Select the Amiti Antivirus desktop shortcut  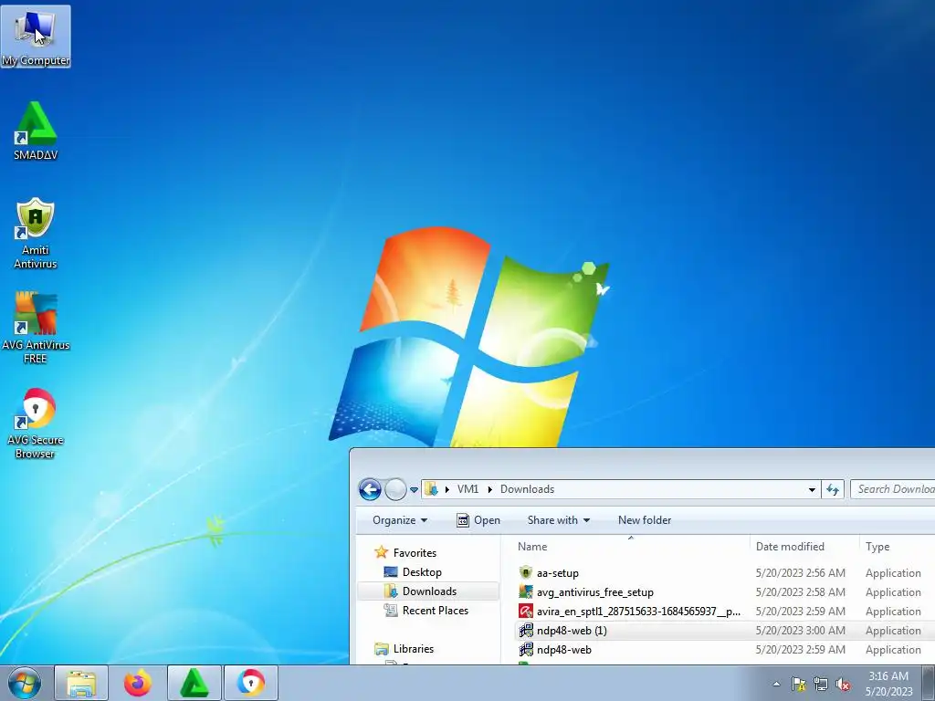click(36, 234)
